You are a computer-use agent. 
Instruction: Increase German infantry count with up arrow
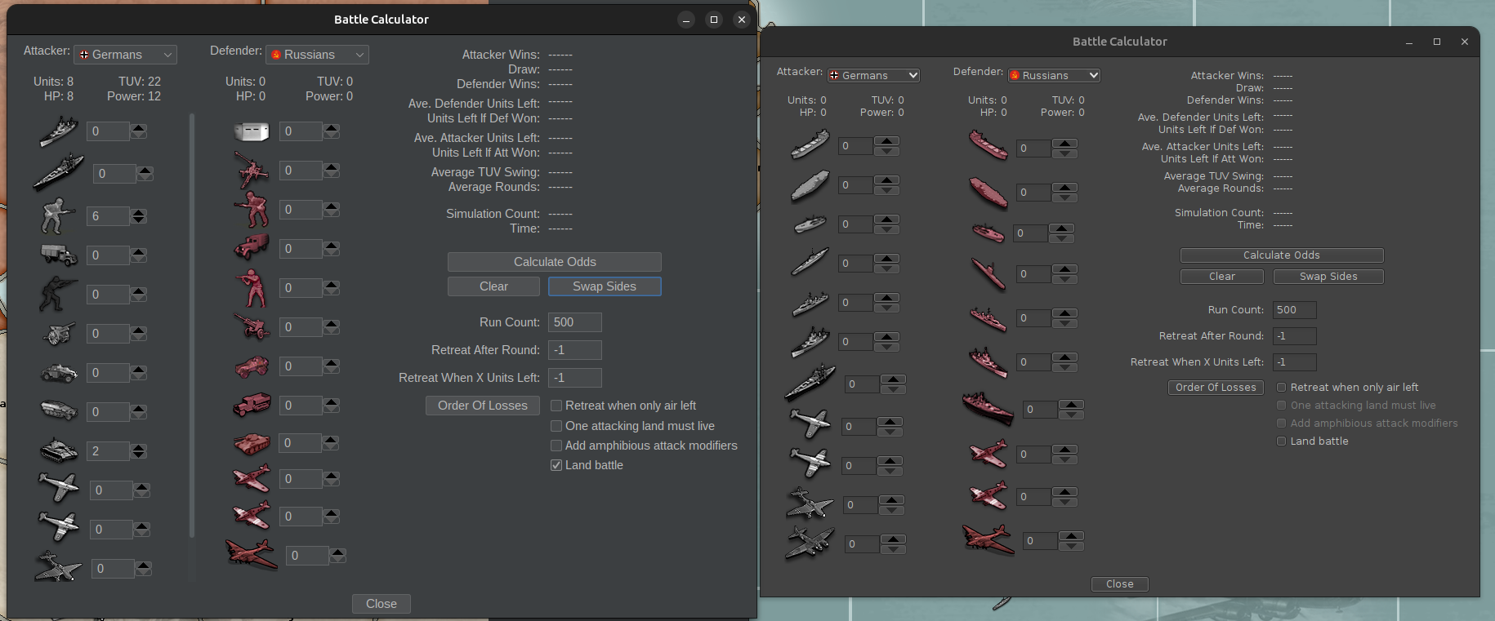(139, 212)
